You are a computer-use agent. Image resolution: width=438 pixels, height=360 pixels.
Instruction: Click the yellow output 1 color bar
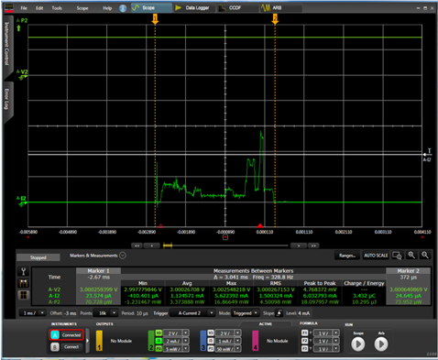99,341
